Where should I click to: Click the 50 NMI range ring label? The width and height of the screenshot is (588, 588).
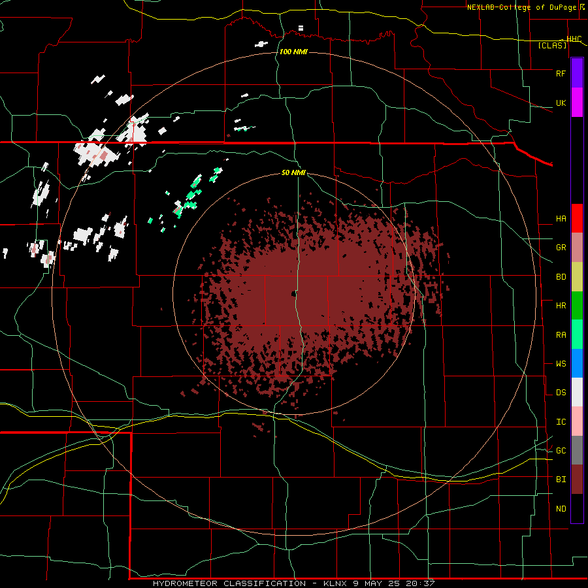[293, 173]
